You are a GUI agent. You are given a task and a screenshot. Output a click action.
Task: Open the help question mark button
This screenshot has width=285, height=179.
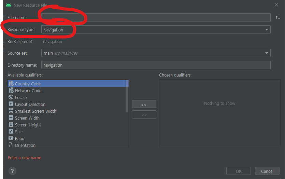(12, 171)
